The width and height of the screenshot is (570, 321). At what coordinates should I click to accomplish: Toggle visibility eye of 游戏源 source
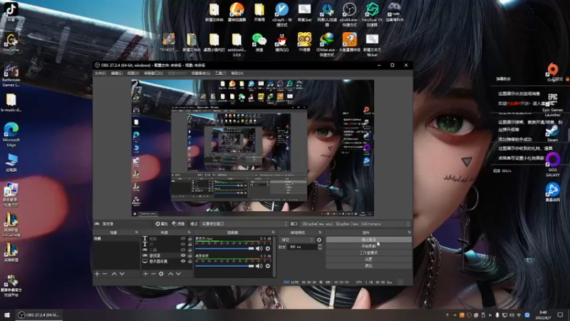coord(183,255)
